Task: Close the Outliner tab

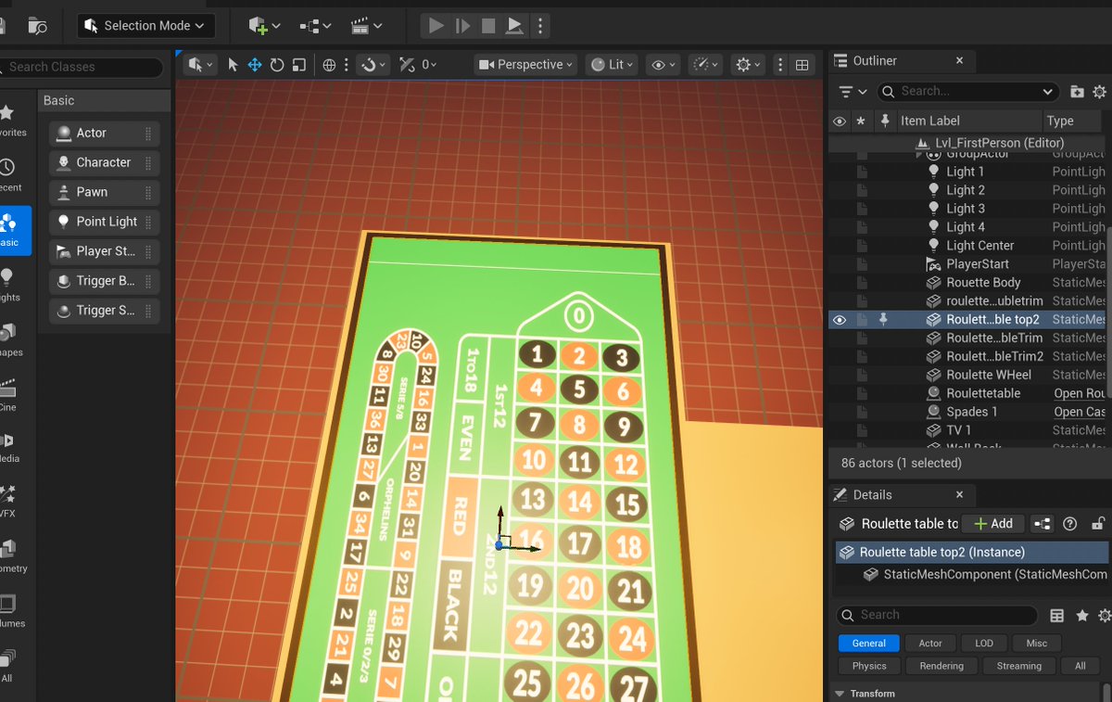Action: (960, 60)
